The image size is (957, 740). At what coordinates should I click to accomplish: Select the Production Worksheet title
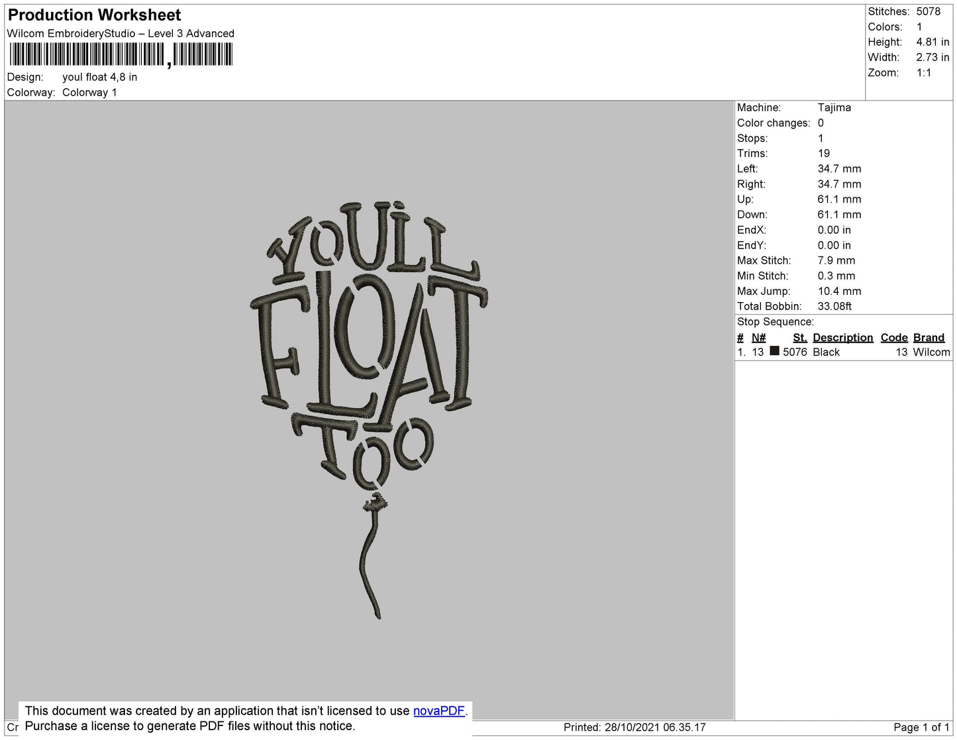(x=94, y=15)
